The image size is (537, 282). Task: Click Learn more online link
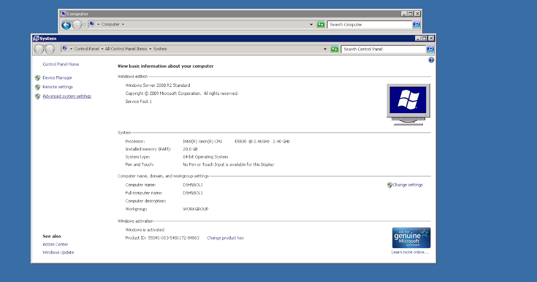[409, 252]
